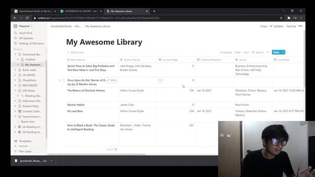The width and height of the screenshot is (315, 177).
Task: Click James Clear author cell
Action: pos(138,105)
